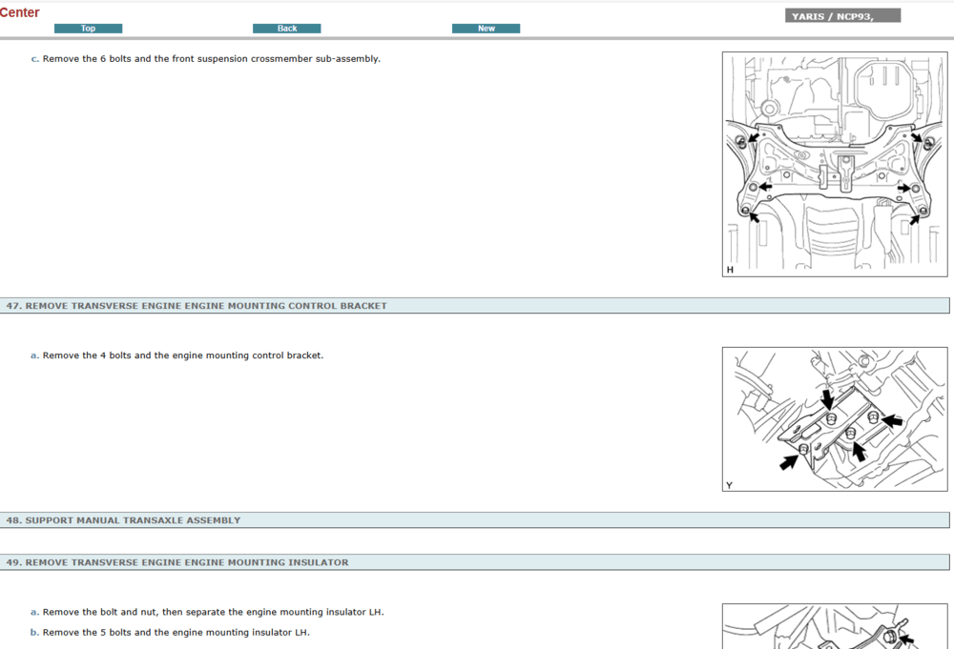
Task: Click the H label on crossmember diagram
Action: pyautogui.click(x=730, y=270)
